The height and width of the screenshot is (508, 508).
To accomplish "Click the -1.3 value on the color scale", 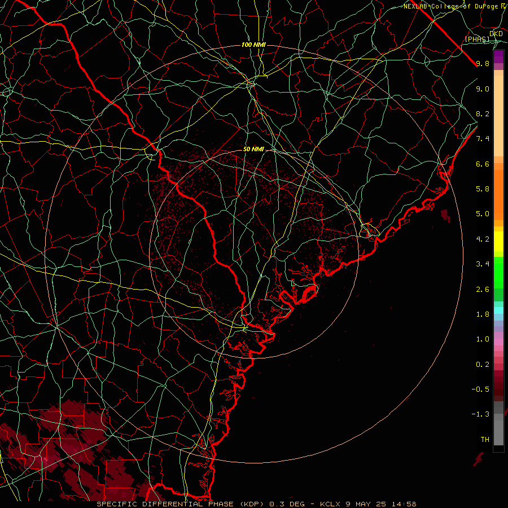I will pyautogui.click(x=480, y=414).
